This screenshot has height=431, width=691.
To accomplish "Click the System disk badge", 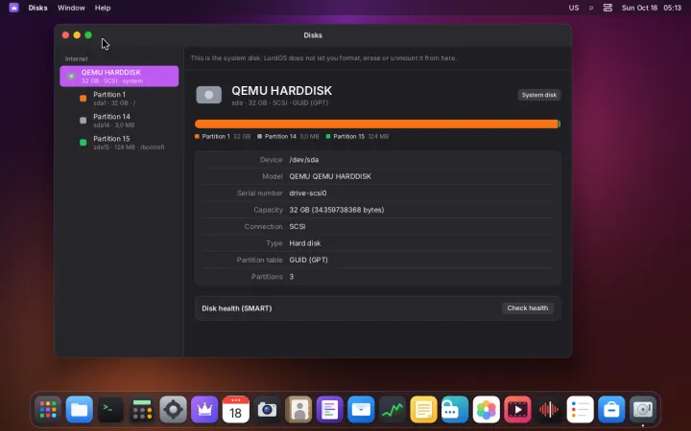I will 539,95.
